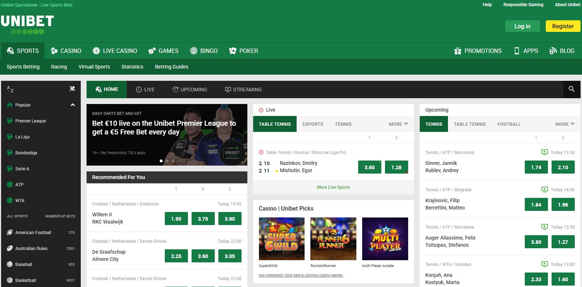
Task: Click the Serie A football icon
Action: [10, 169]
